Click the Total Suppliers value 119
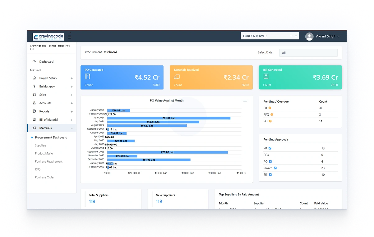 coord(92,201)
